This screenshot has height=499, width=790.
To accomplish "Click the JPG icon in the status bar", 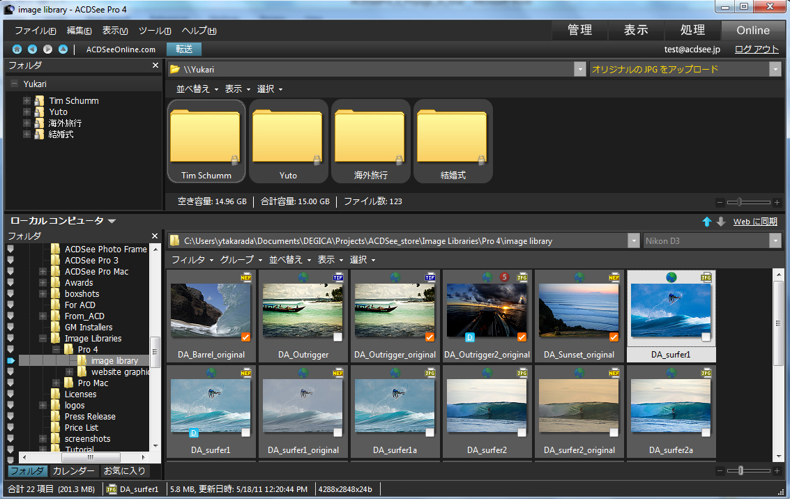I will (x=113, y=489).
